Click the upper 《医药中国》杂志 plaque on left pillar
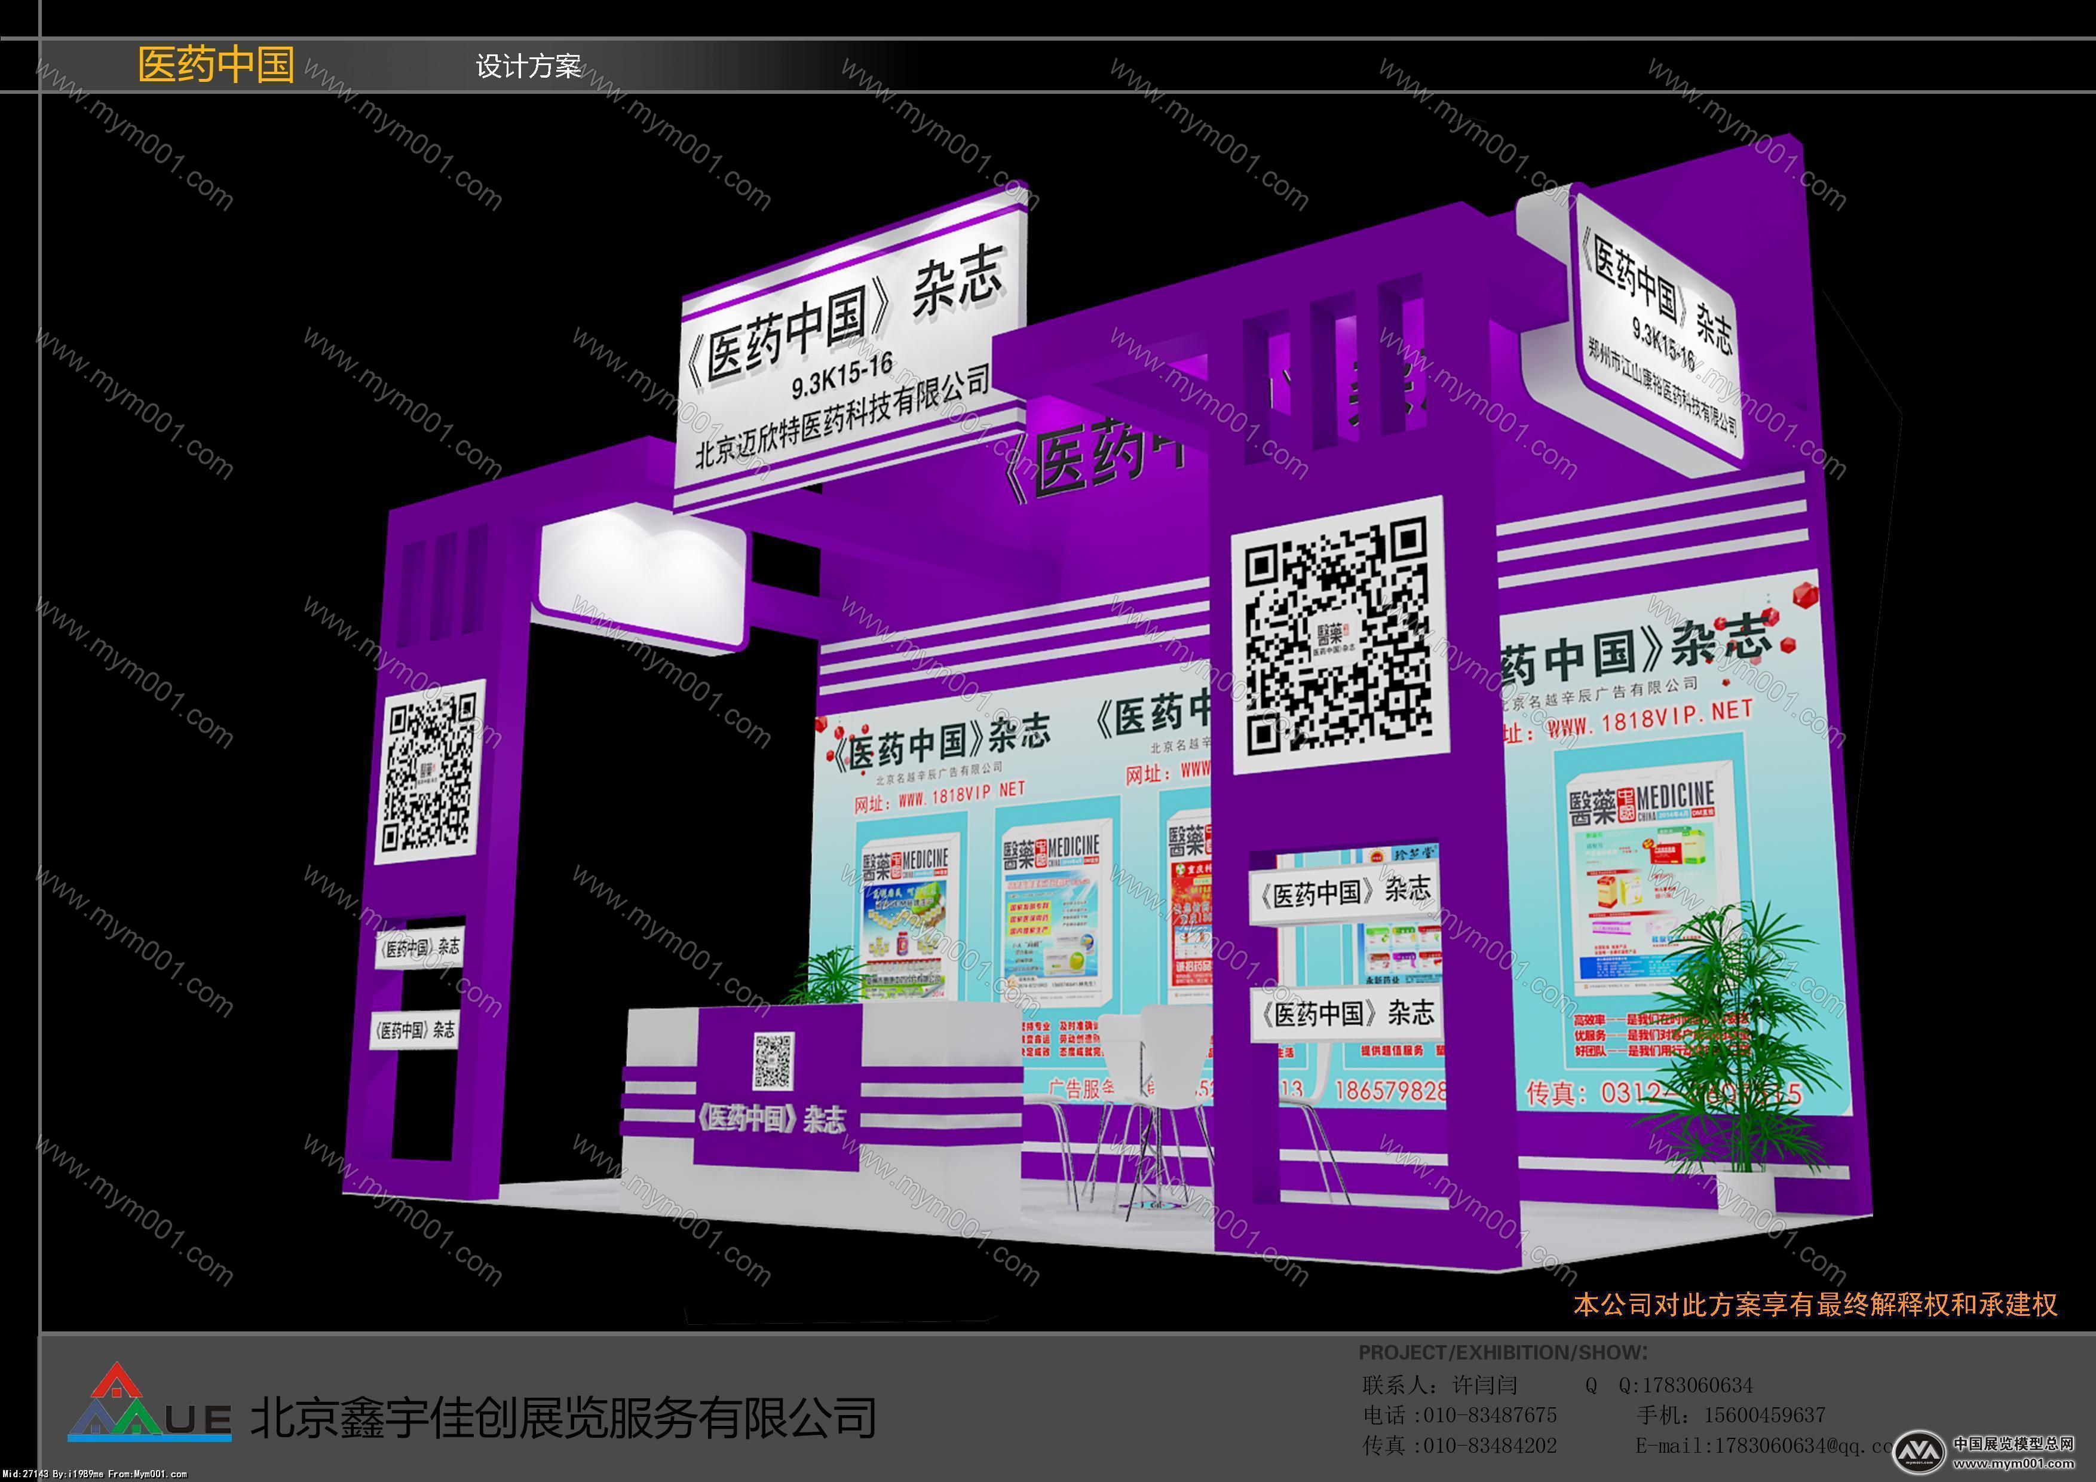The height and width of the screenshot is (1482, 2096). coord(419,947)
